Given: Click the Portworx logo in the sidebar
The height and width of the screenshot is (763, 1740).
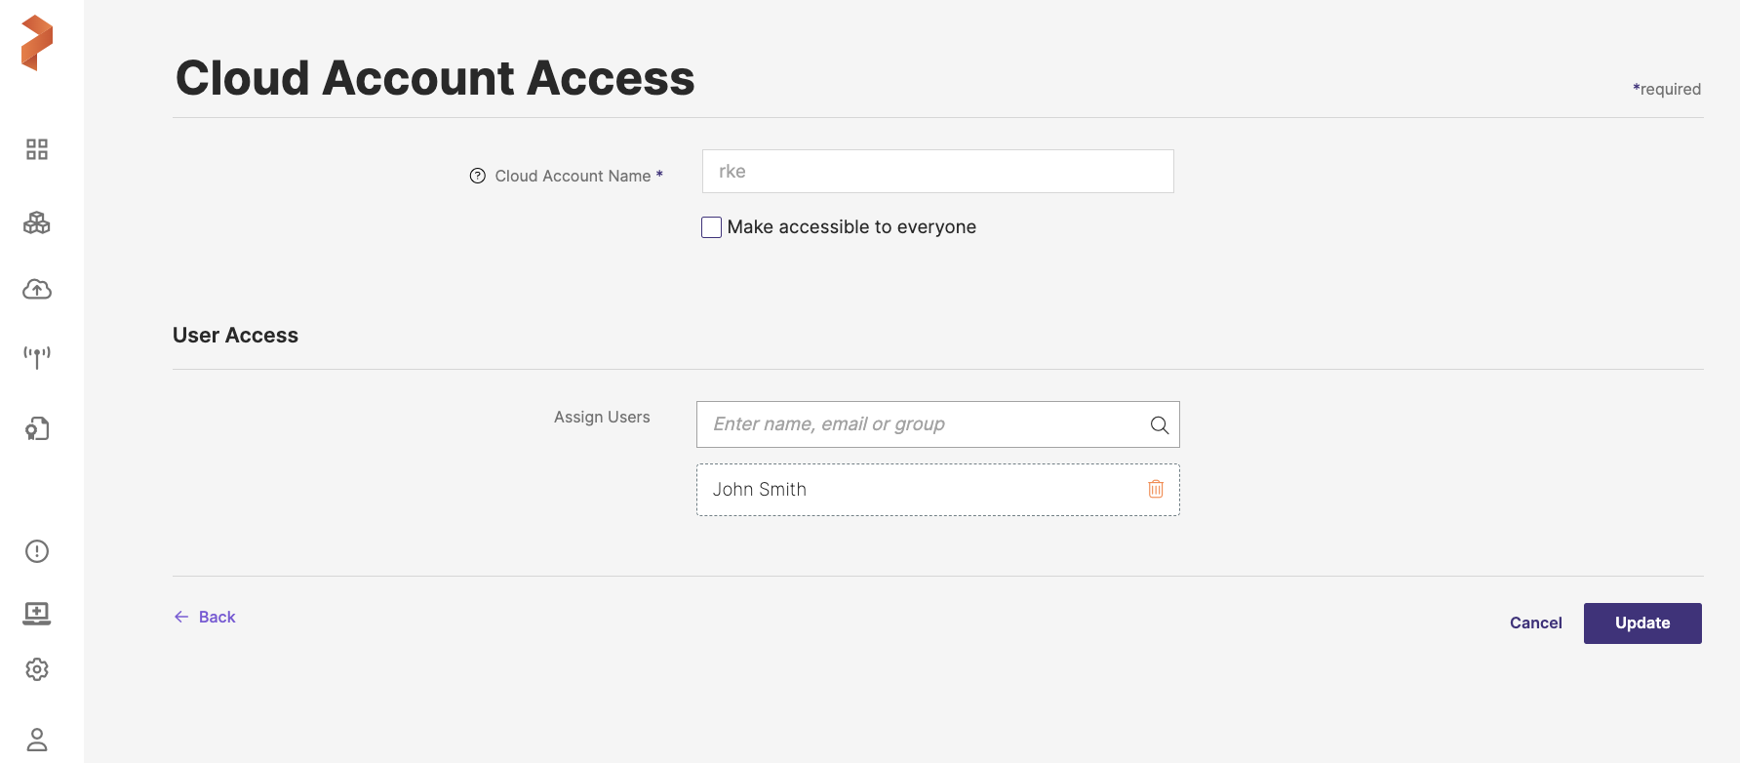Looking at the screenshot, I should [x=37, y=43].
